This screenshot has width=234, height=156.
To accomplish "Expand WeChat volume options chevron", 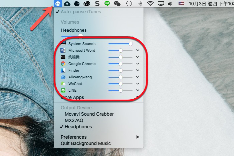I will pyautogui.click(x=138, y=84).
